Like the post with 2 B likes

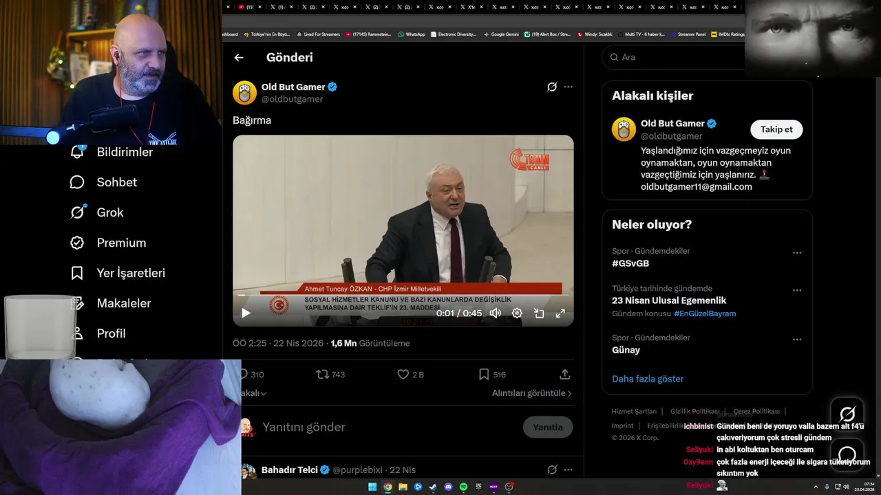coord(410,375)
